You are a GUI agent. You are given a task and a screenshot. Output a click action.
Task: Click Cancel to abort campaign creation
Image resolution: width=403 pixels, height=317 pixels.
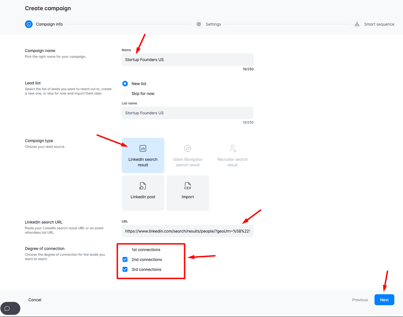35,300
